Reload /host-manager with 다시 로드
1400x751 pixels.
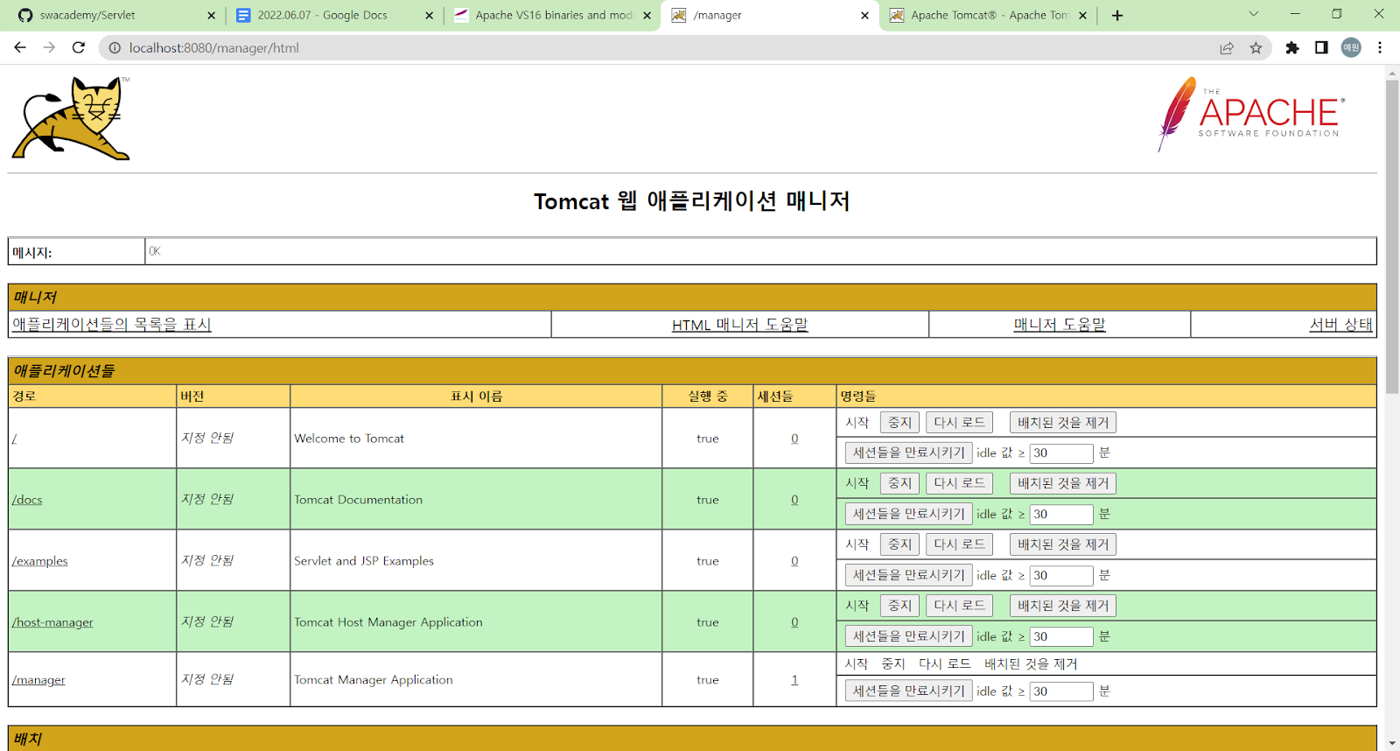pyautogui.click(x=959, y=606)
